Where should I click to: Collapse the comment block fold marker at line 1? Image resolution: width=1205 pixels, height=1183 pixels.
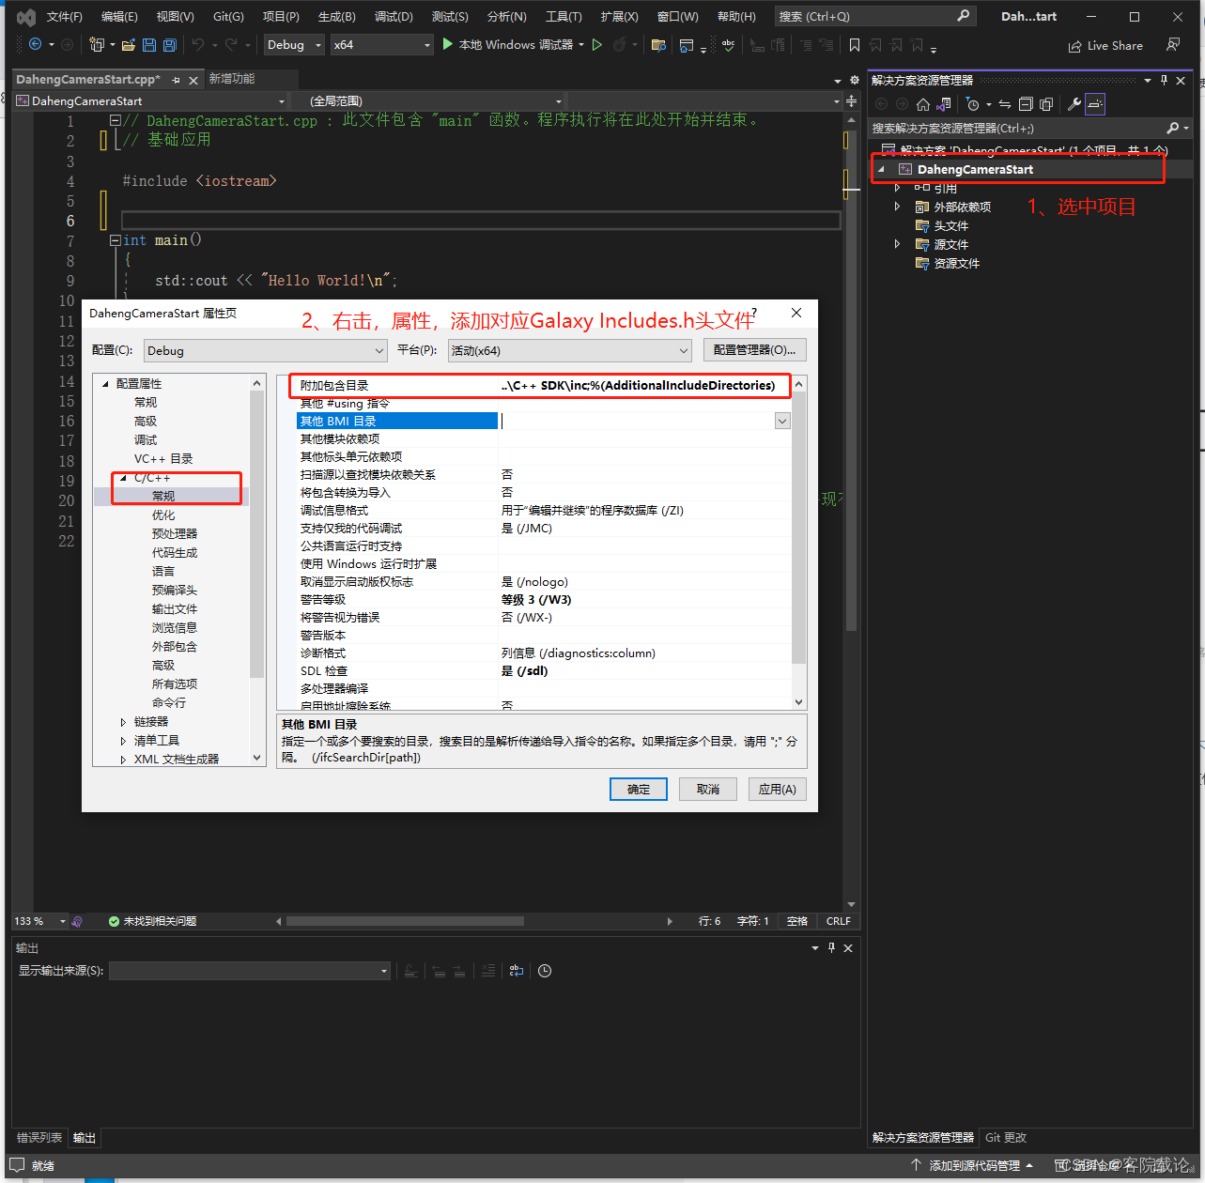(x=115, y=120)
